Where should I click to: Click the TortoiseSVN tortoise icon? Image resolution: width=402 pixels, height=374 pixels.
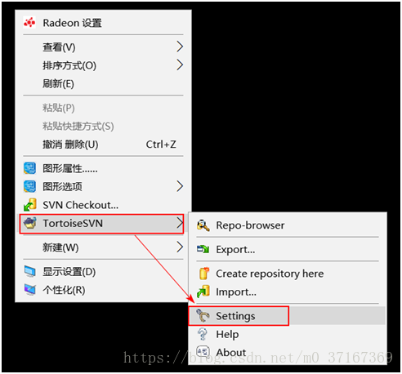29,223
